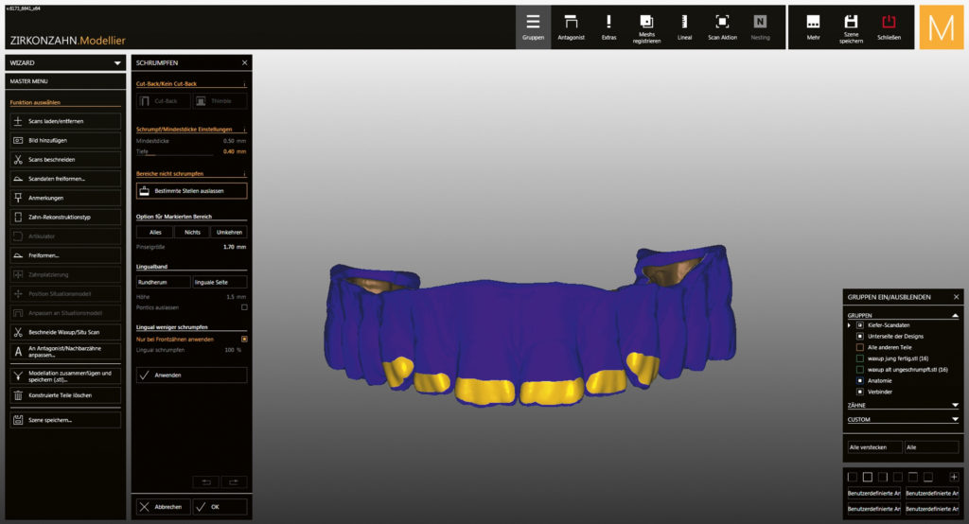This screenshot has width=969, height=524.
Task: Click the undo arrow button
Action: (206, 482)
